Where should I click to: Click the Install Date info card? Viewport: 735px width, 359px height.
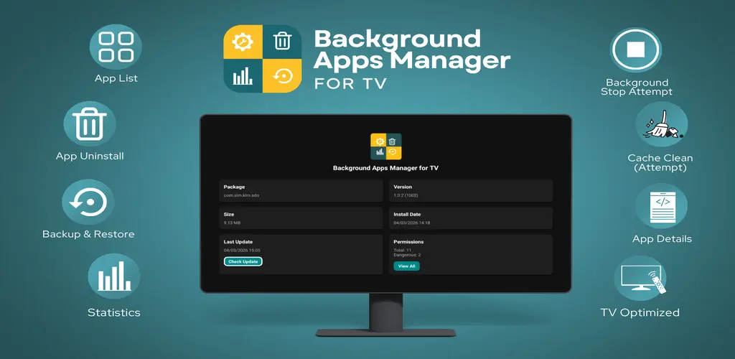pyautogui.click(x=471, y=218)
